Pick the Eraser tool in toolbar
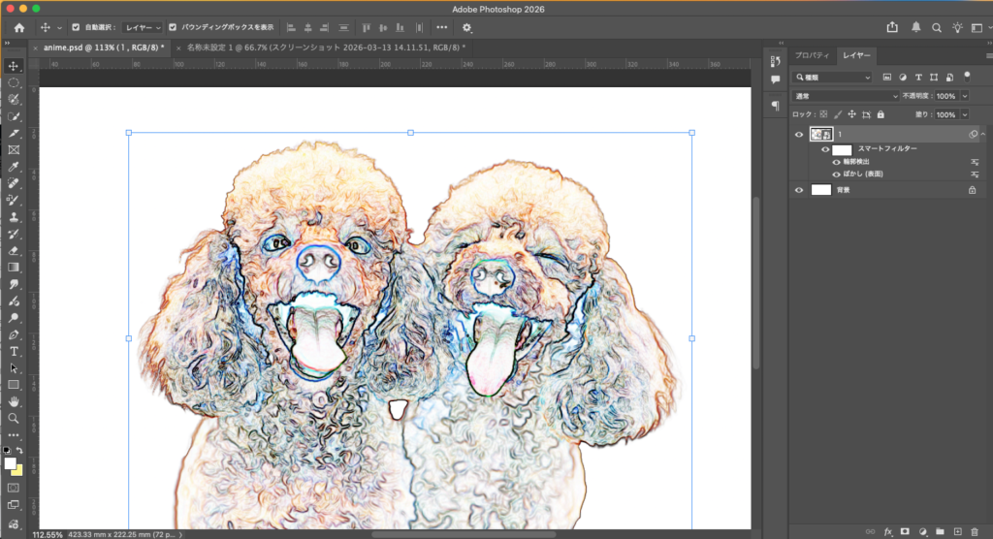Viewport: 993px width, 539px height. coord(14,250)
